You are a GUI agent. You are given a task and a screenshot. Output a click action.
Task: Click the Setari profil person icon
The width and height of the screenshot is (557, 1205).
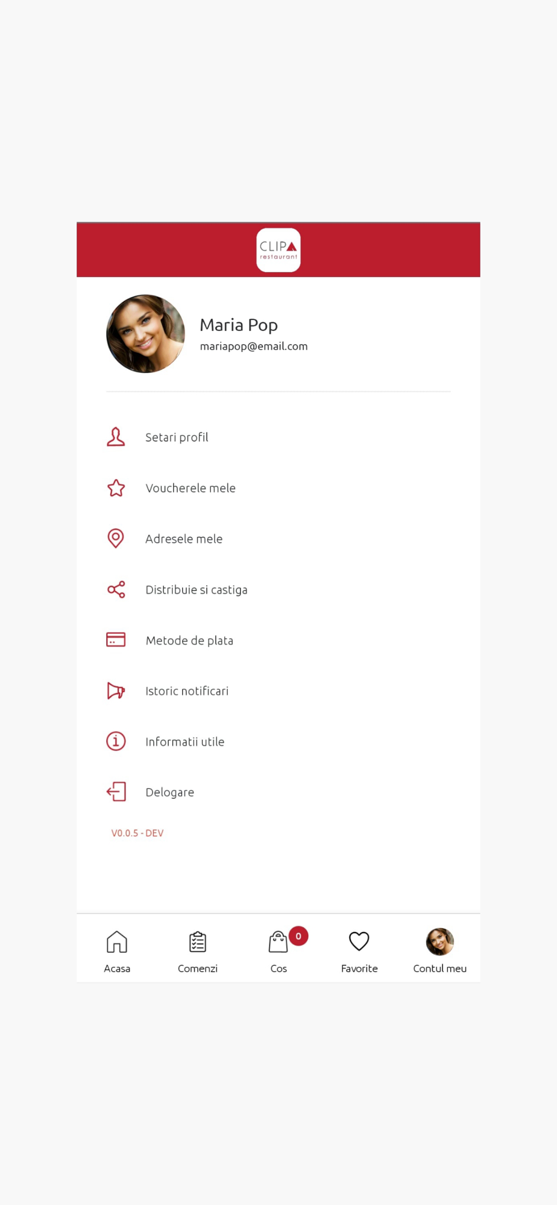click(116, 437)
